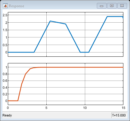Click the MATLAB icon in title bar

(x=5, y=6)
